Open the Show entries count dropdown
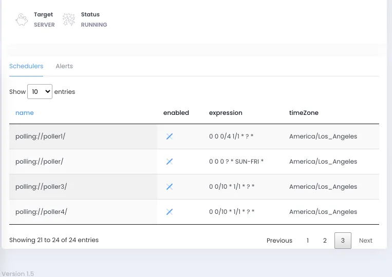The width and height of the screenshot is (392, 277). (x=40, y=92)
